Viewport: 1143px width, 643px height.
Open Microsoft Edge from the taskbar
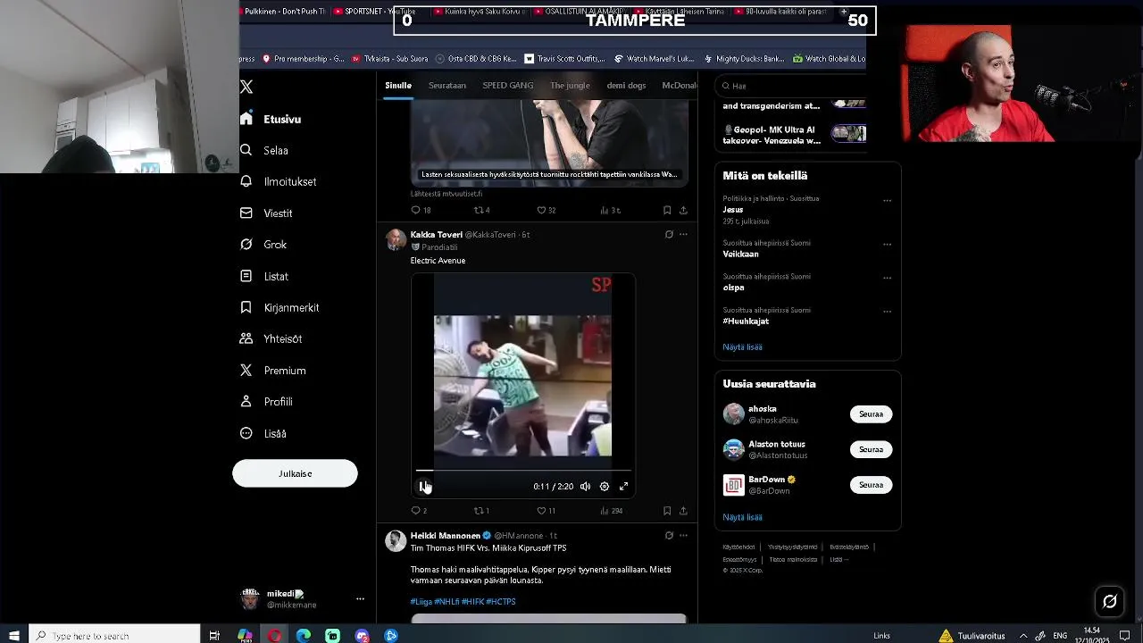pos(304,635)
